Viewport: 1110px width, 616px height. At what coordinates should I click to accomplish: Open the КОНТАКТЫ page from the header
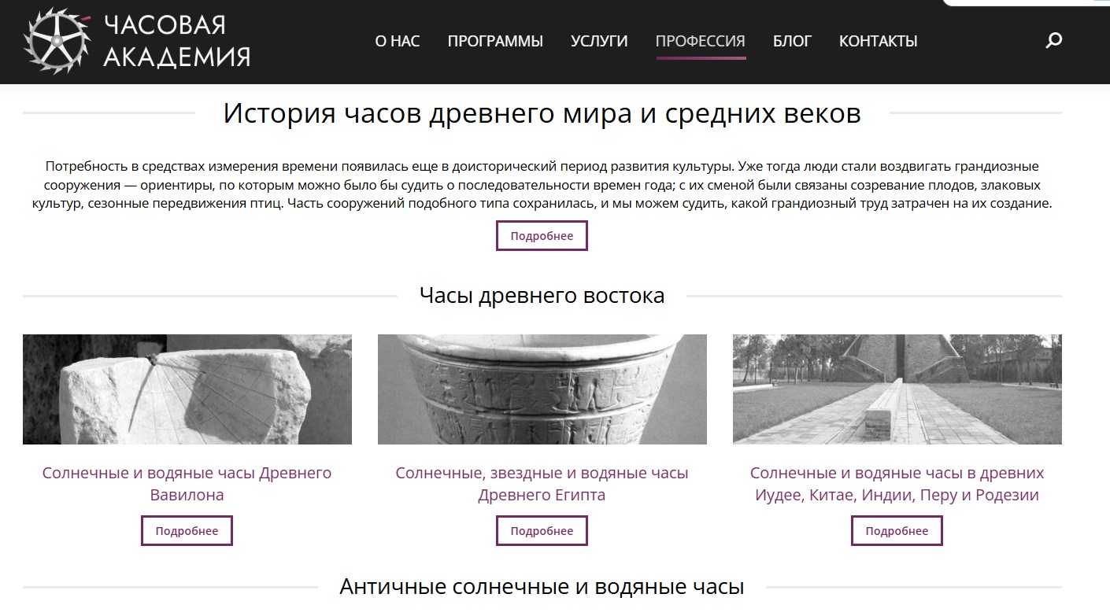point(878,41)
